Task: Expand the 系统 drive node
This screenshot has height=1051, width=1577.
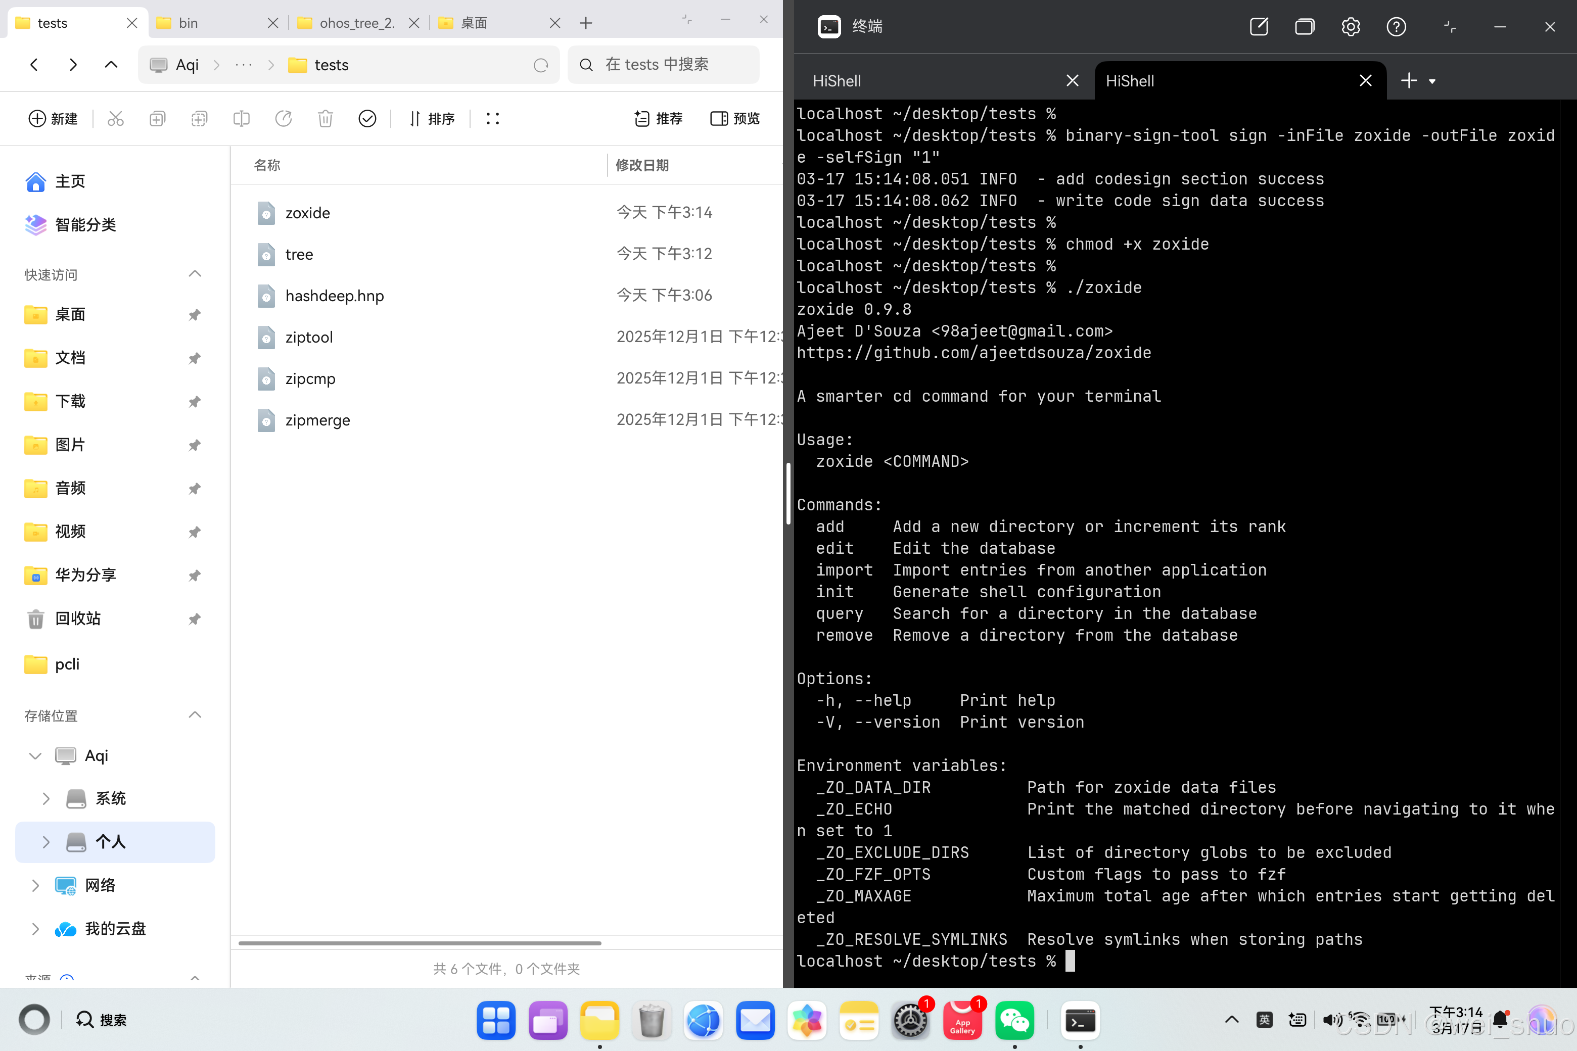Action: 47,798
